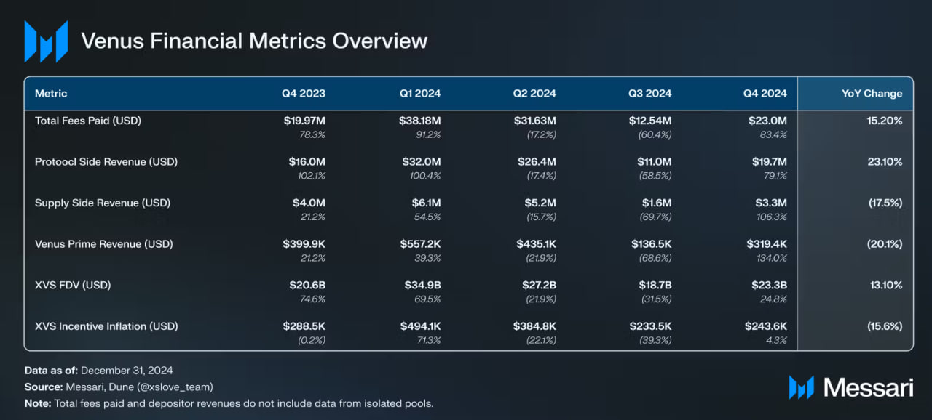This screenshot has height=420, width=932.
Task: Click the "Messari" wordmark text in the footer
Action: [868, 387]
